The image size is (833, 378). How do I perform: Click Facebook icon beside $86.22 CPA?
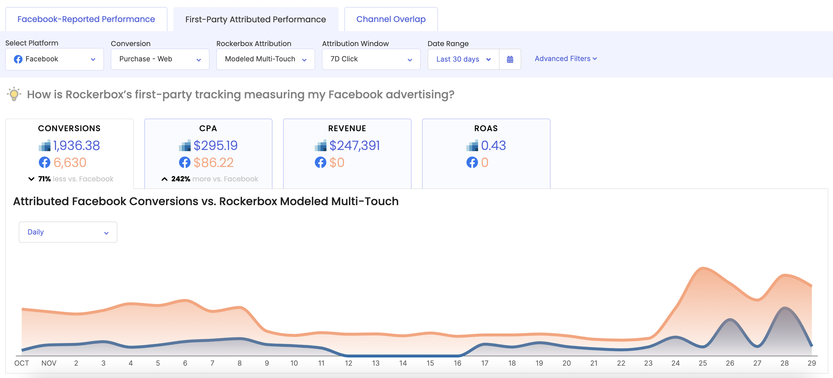pyautogui.click(x=185, y=163)
